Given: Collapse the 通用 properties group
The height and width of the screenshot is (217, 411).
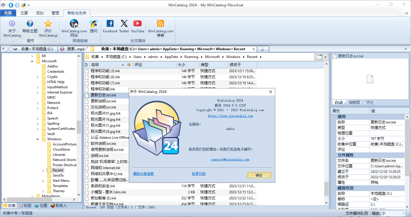Looking at the screenshot, I should pos(334,117).
